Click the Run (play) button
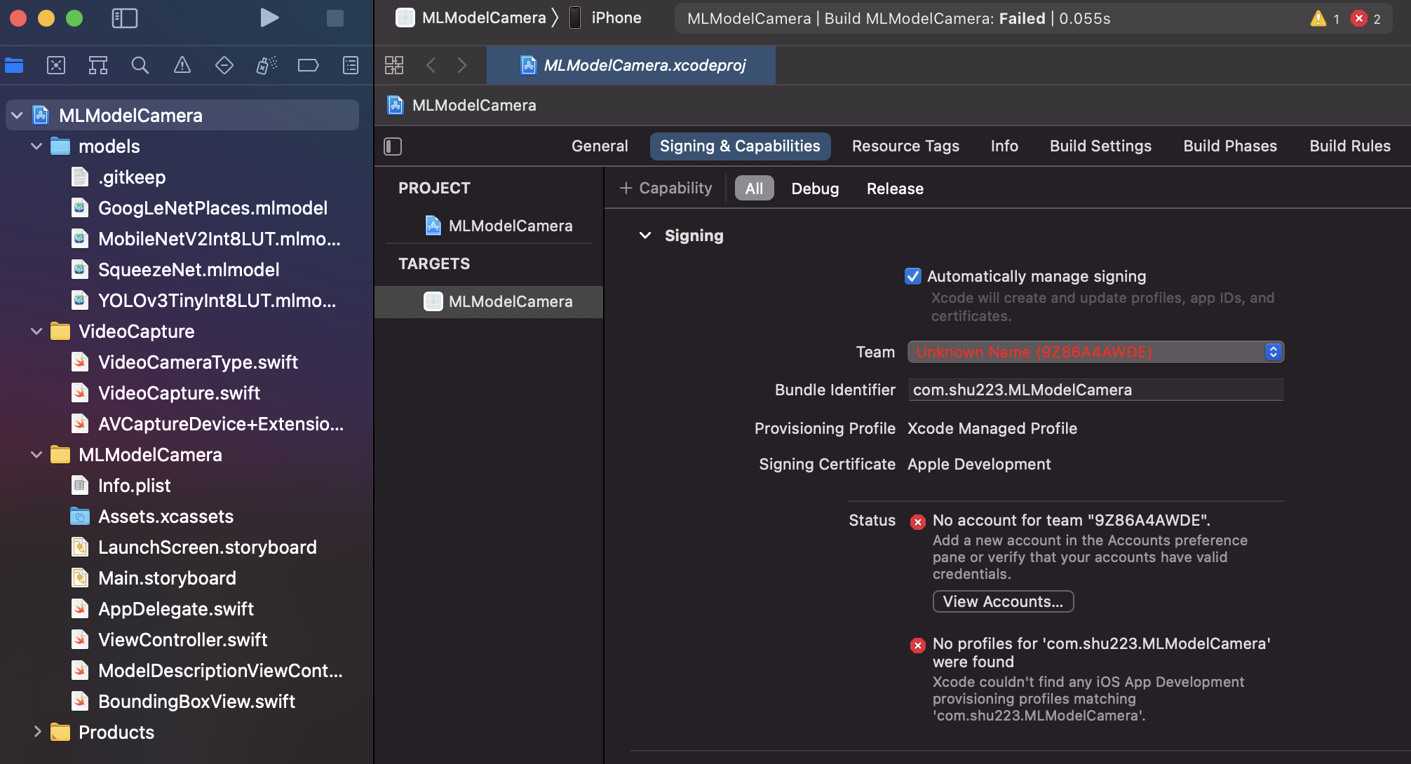1411x764 pixels. click(269, 18)
